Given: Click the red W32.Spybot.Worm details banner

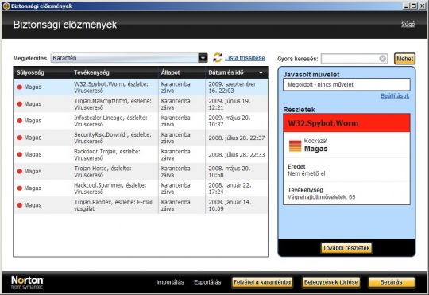Looking at the screenshot, I should 346,123.
